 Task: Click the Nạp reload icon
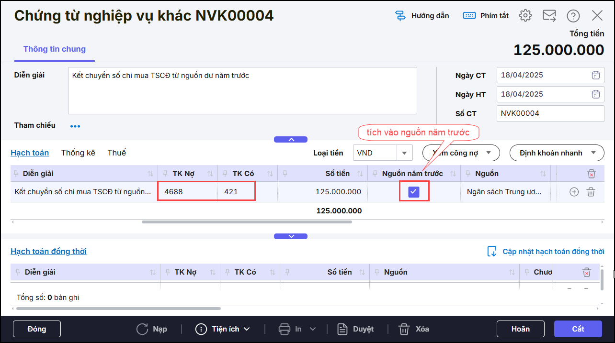(x=142, y=329)
